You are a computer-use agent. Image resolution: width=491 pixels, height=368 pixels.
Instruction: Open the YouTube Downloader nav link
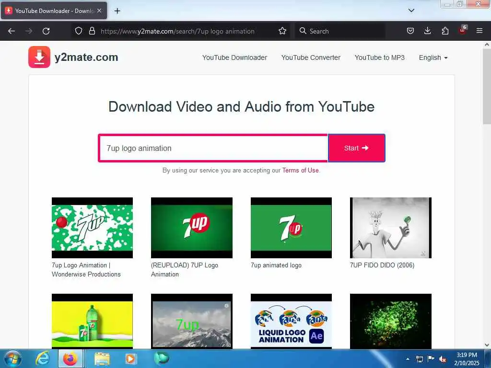pyautogui.click(x=234, y=57)
